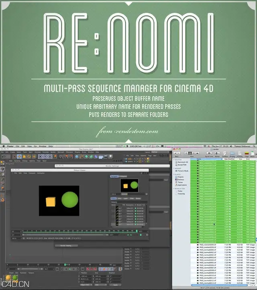Screen dimensions: 257x290
Task: Click Render to Picture Viewer icon
Action: click(x=66, y=156)
